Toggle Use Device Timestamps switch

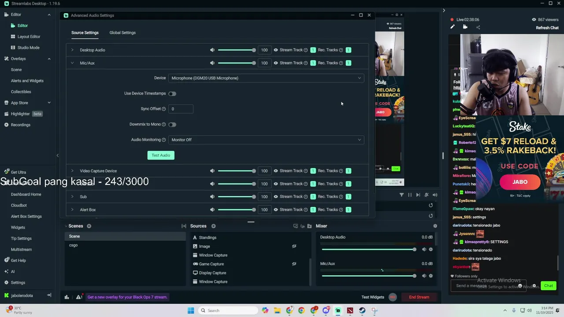pyautogui.click(x=172, y=94)
